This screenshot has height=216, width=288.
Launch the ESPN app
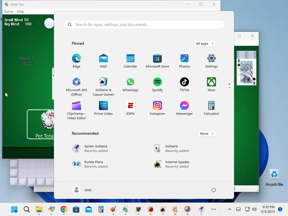coord(130,108)
